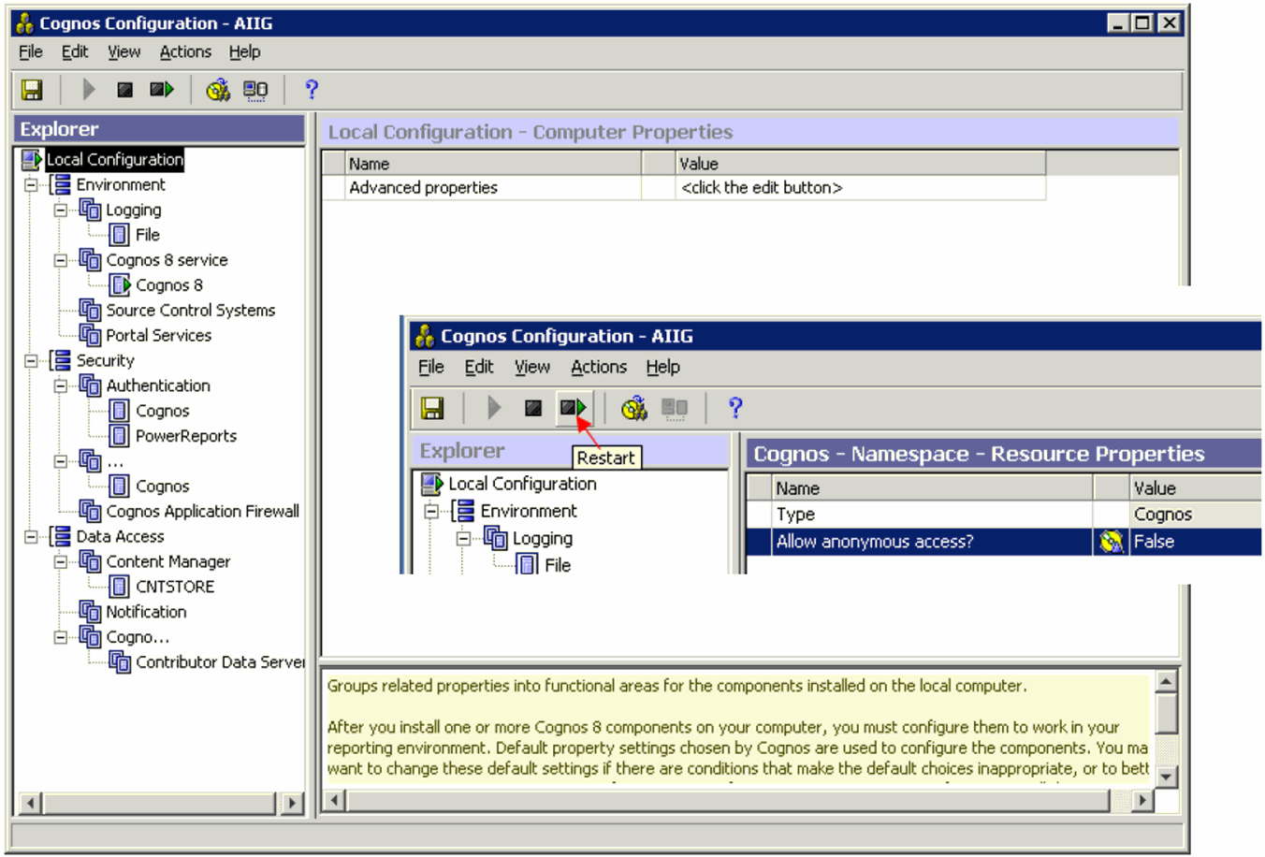Collapse the Security node
The width and height of the screenshot is (1265, 857).
tap(31, 361)
